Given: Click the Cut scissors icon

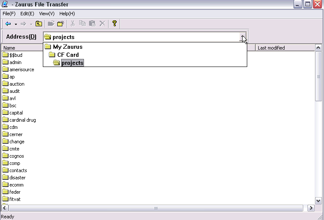Looking at the screenshot, I should pyautogui.click(x=73, y=24).
